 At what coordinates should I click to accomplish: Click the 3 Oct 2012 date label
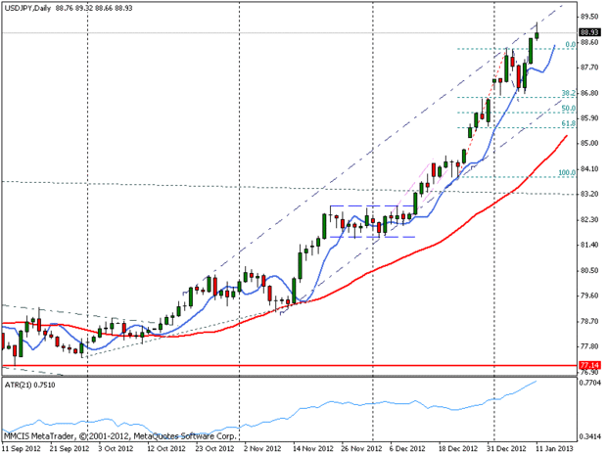[116, 448]
